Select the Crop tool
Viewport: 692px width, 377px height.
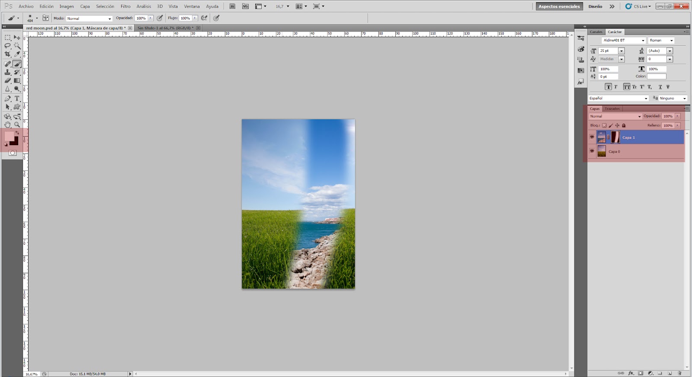pyautogui.click(x=7, y=54)
